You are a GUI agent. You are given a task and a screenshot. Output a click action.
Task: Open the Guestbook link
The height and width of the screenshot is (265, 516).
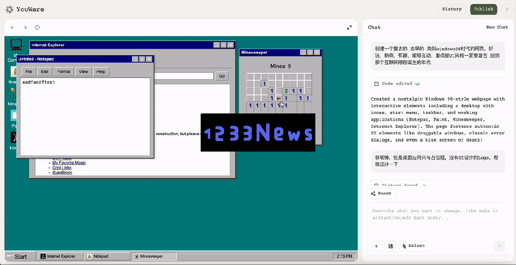point(62,172)
